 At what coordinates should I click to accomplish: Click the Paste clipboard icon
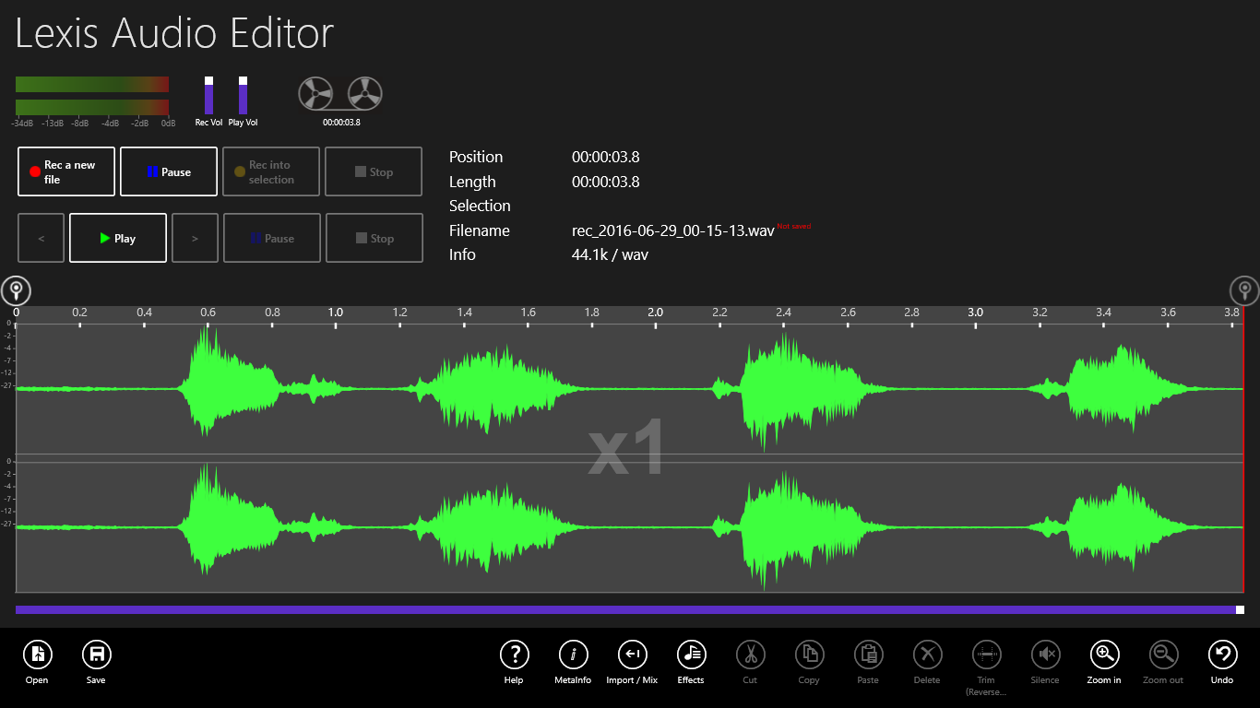point(868,655)
